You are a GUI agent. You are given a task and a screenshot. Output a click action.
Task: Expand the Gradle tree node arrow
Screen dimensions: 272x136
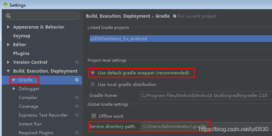(x=14, y=80)
